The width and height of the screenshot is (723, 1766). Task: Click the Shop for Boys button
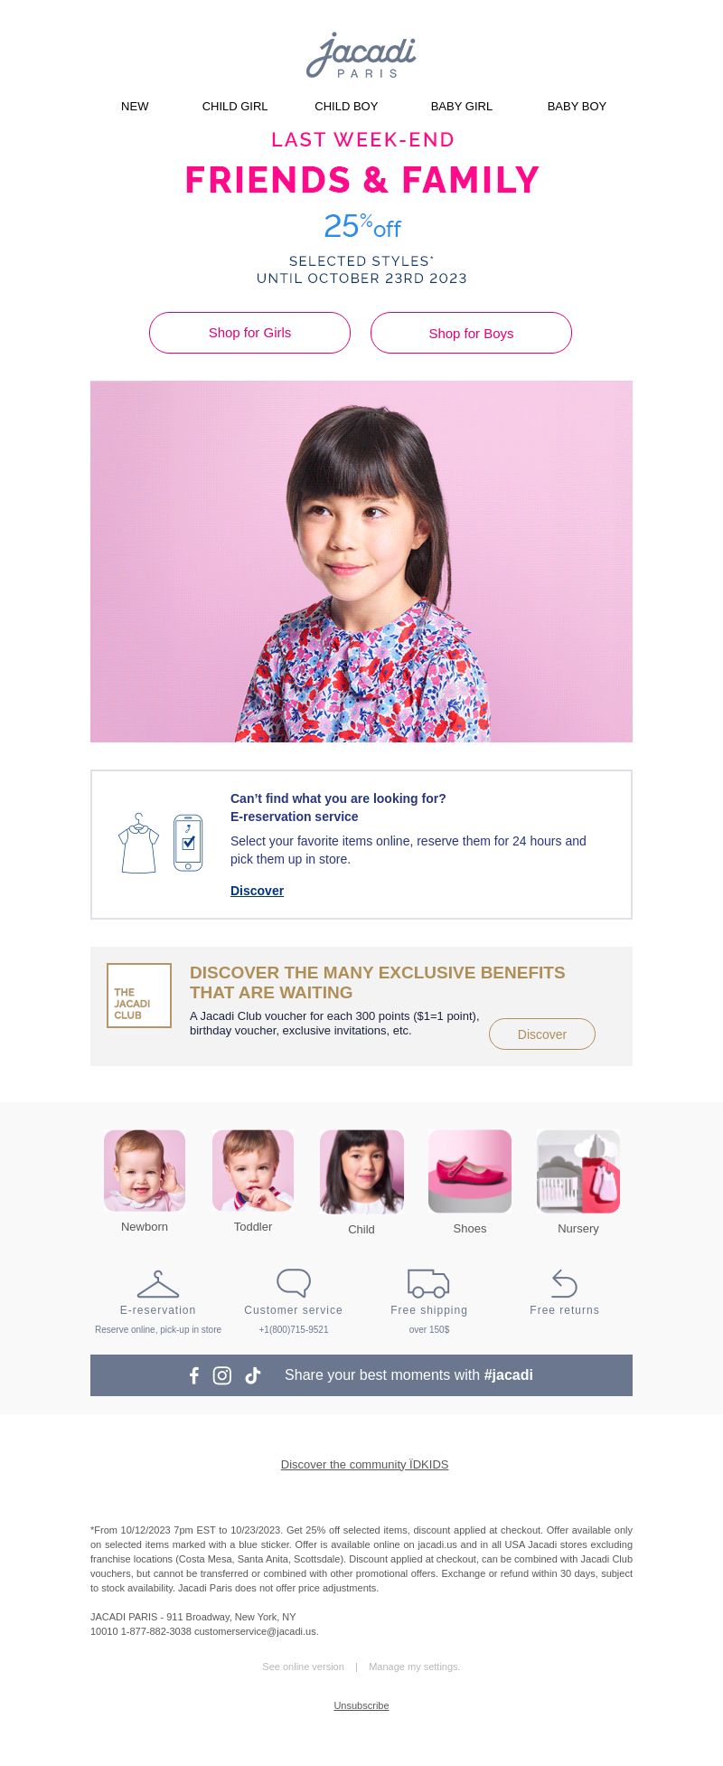(x=471, y=333)
